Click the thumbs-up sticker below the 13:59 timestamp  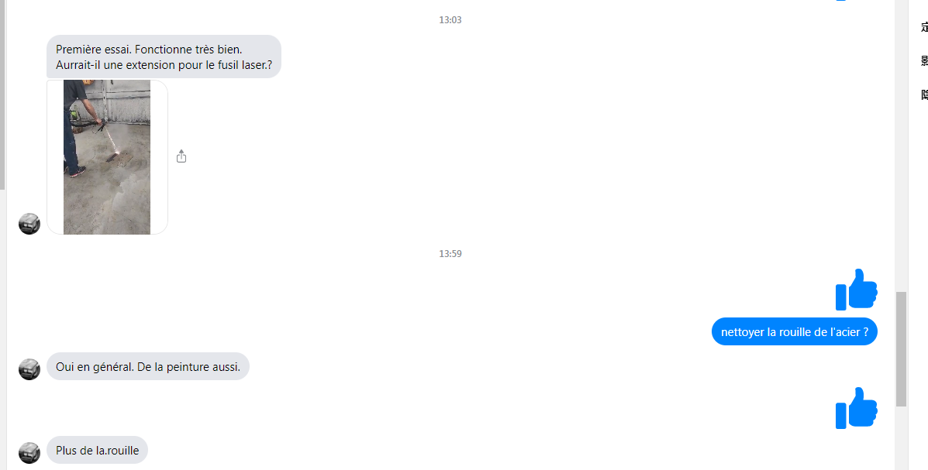(857, 289)
